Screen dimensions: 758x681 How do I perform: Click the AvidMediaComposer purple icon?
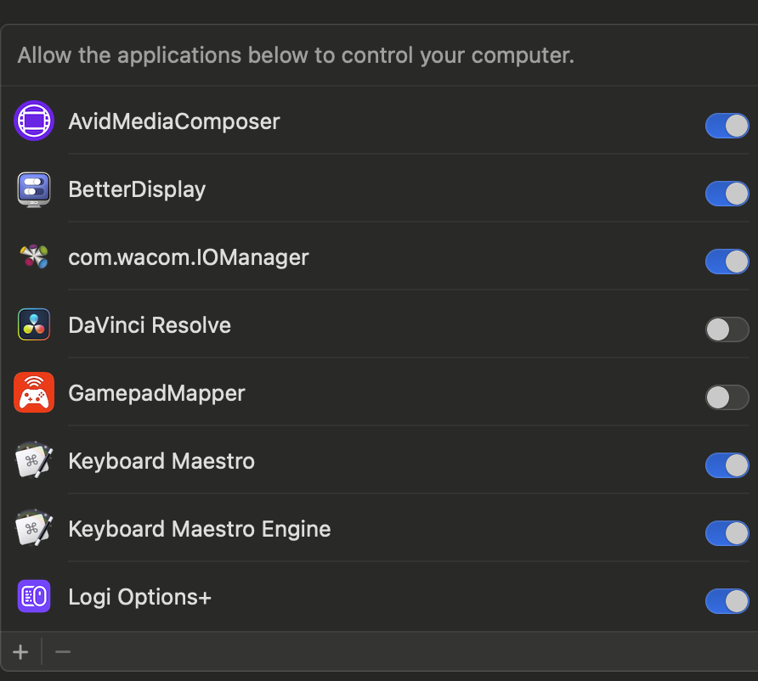(x=34, y=121)
